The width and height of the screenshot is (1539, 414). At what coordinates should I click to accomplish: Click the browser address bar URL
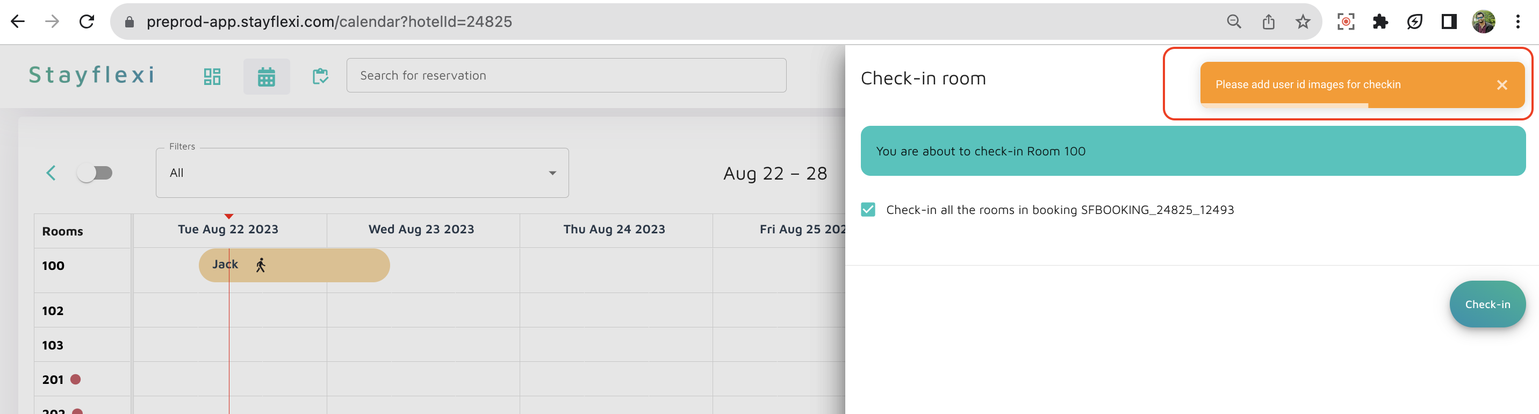(x=329, y=22)
